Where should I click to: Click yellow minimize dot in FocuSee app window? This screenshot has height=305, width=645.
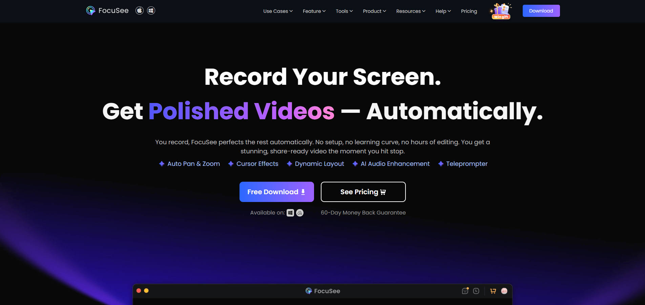pyautogui.click(x=146, y=290)
